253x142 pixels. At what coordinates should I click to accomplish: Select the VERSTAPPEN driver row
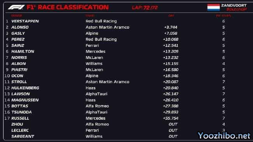click(126, 21)
